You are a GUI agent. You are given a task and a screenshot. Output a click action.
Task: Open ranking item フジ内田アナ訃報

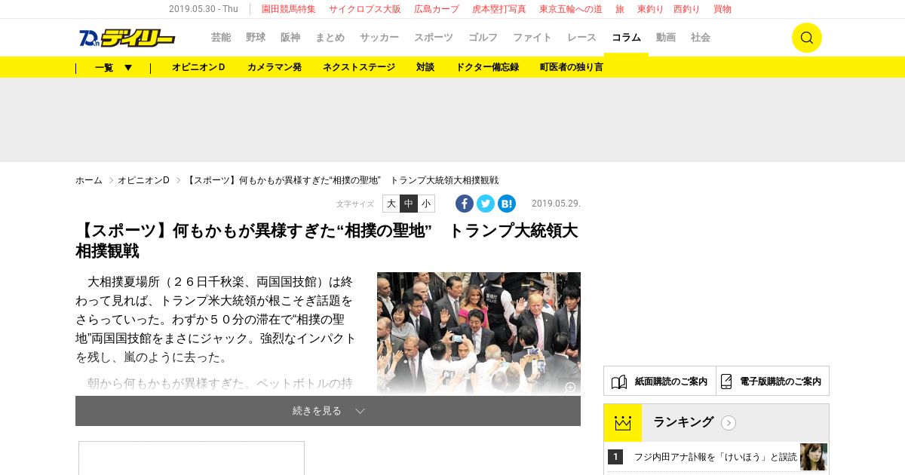(715, 457)
